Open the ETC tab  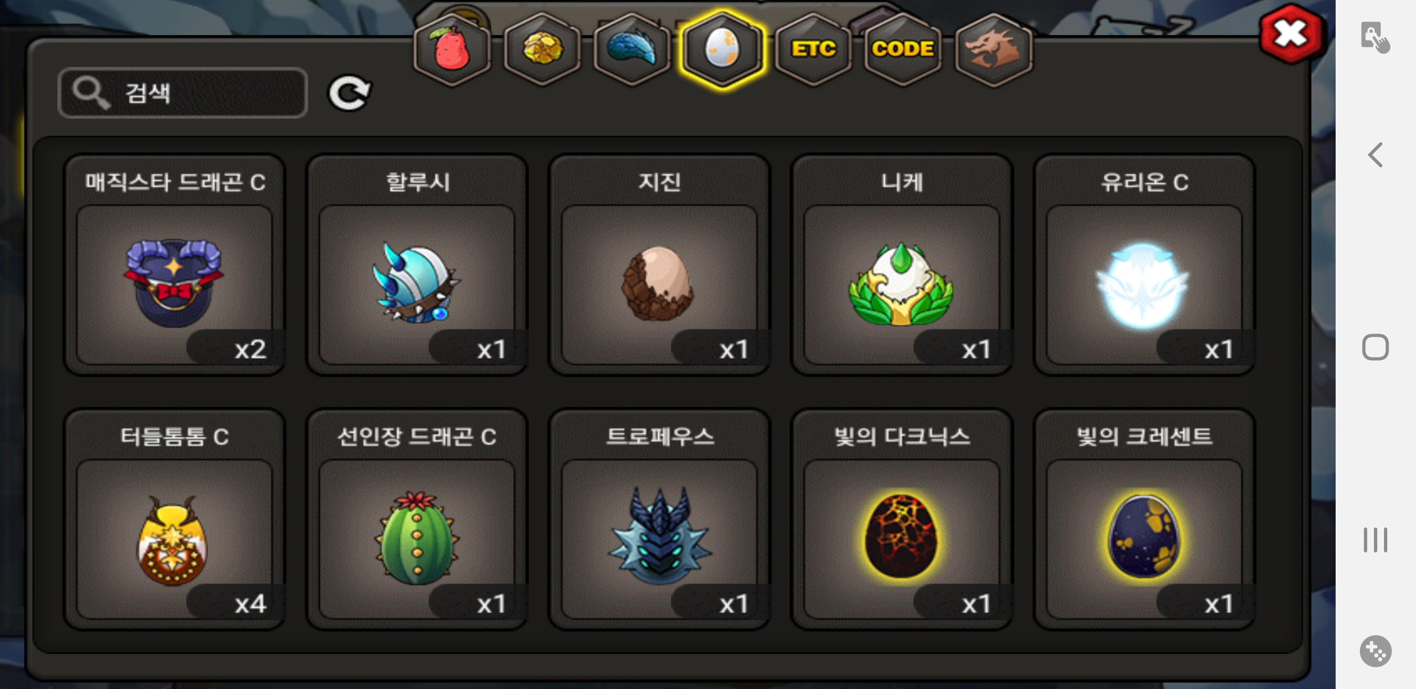pos(813,49)
